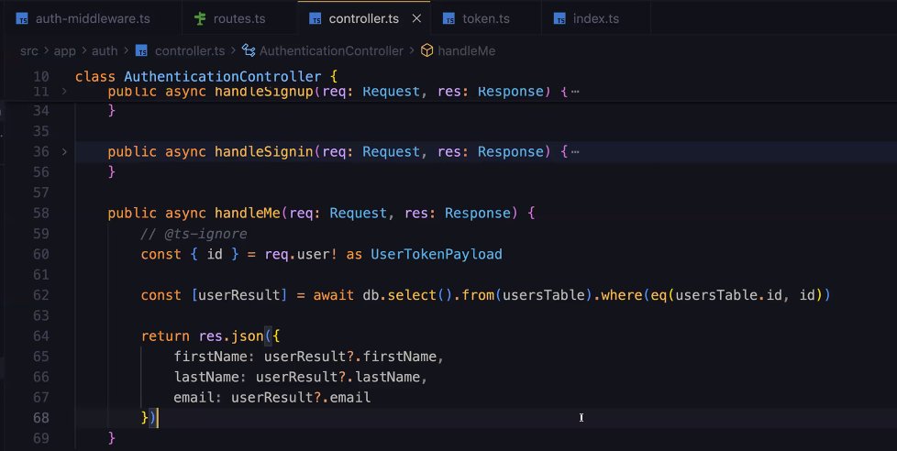Click the AuthenticationController class name on line 10
Viewport: 897px width, 451px height.
click(223, 77)
